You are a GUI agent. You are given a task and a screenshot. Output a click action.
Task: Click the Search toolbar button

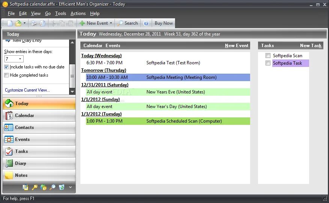pos(128,23)
